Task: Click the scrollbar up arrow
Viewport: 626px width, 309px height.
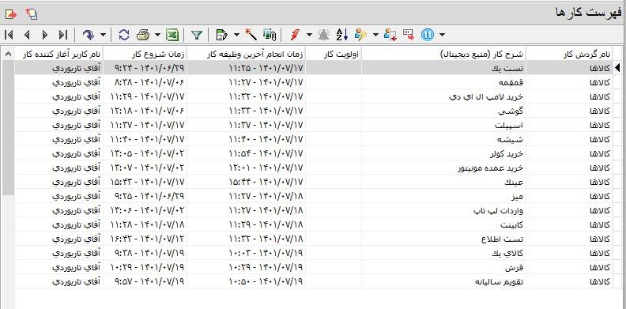Action: point(8,55)
